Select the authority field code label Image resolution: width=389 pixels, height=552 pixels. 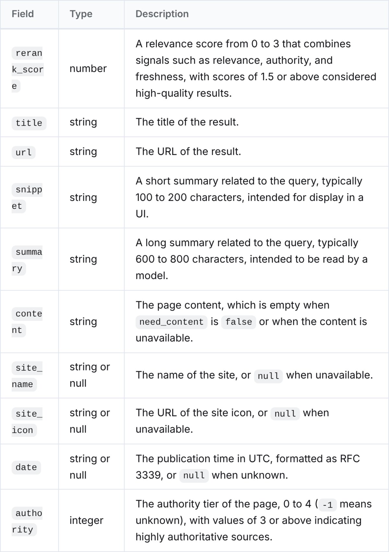pyautogui.click(x=27, y=521)
